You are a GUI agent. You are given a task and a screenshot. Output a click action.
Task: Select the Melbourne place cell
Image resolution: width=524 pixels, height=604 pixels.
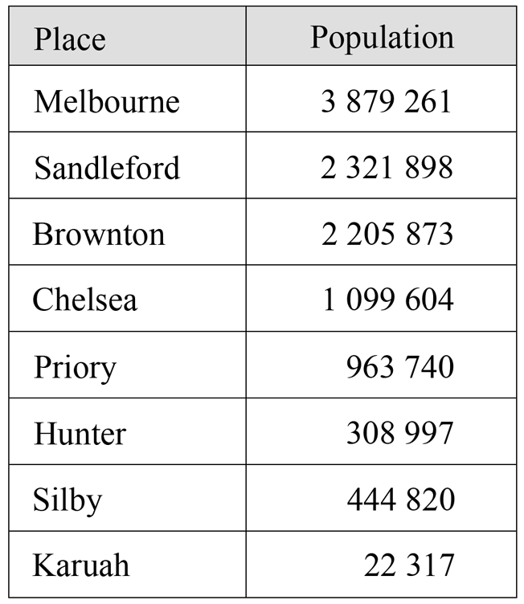(127, 99)
